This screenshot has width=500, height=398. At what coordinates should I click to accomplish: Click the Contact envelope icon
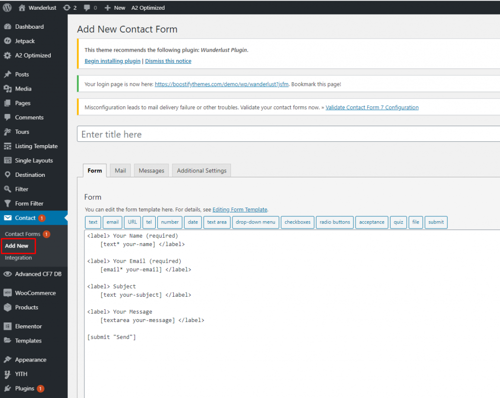point(8,218)
